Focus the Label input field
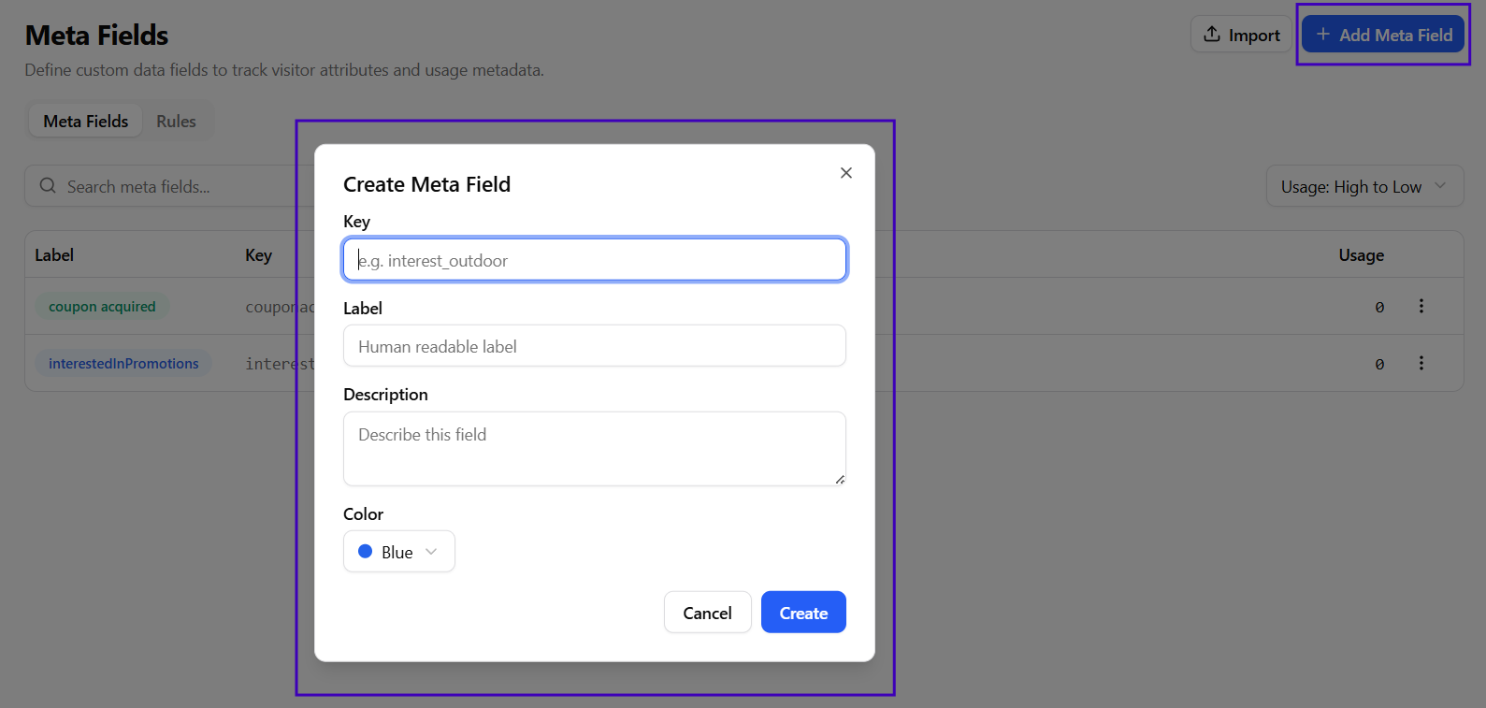The height and width of the screenshot is (708, 1486). 595,346
